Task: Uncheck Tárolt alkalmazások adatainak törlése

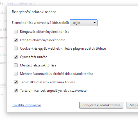Action: coord(16,82)
